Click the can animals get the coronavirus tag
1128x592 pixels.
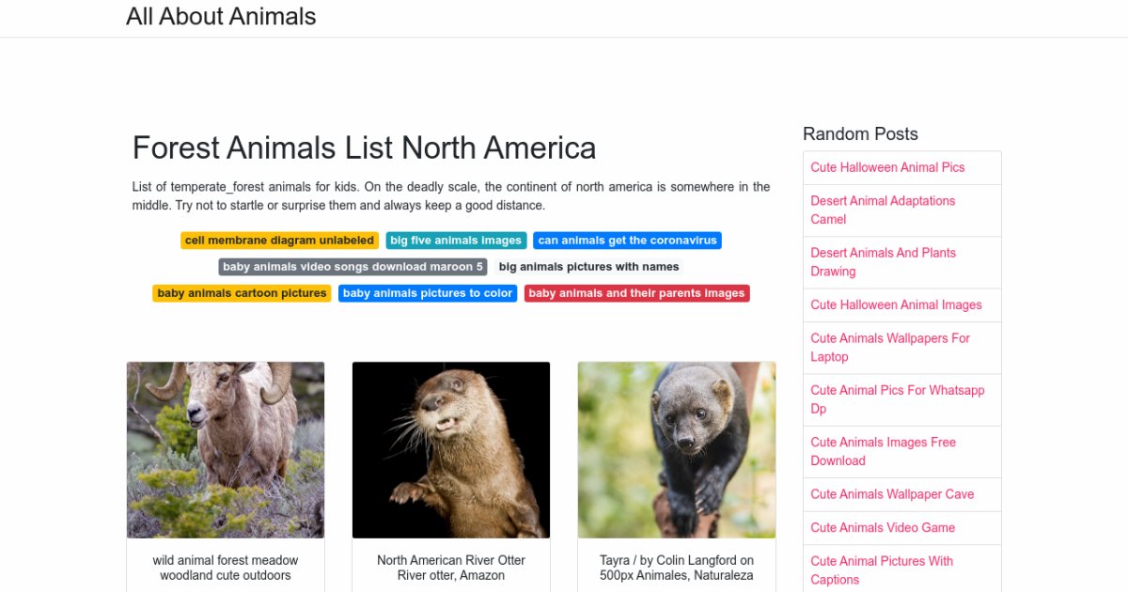pos(627,241)
